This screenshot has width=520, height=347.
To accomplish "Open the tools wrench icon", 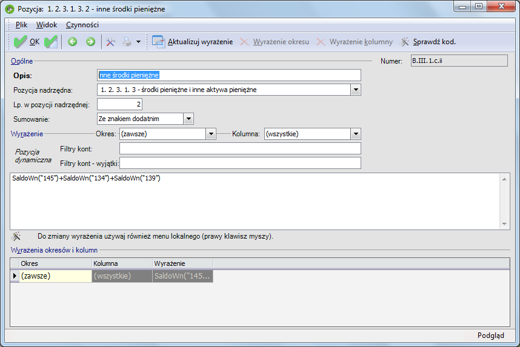I will coord(110,42).
